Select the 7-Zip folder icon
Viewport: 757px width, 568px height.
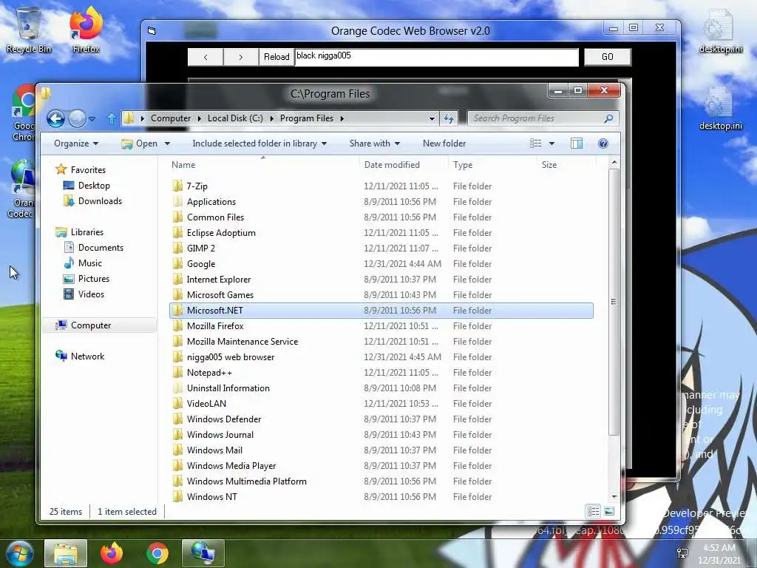point(177,186)
